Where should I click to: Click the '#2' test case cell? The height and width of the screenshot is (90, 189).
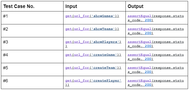[x=32, y=31]
